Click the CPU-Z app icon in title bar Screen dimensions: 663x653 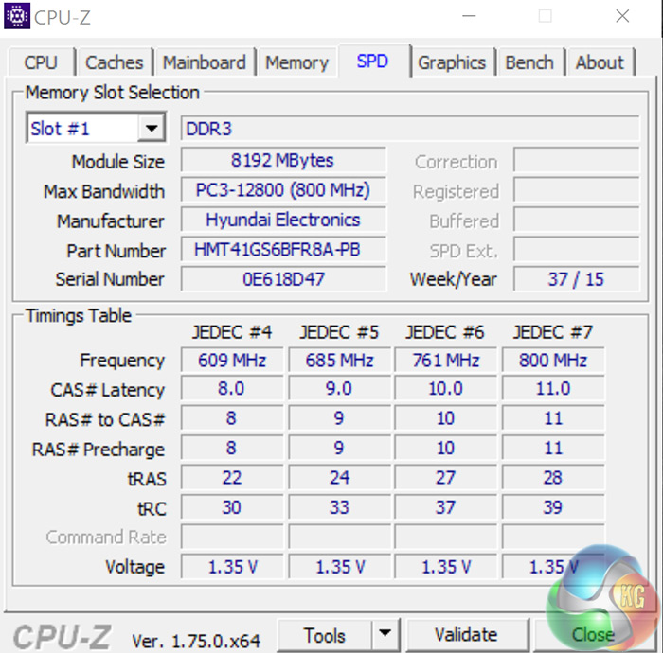[x=17, y=16]
